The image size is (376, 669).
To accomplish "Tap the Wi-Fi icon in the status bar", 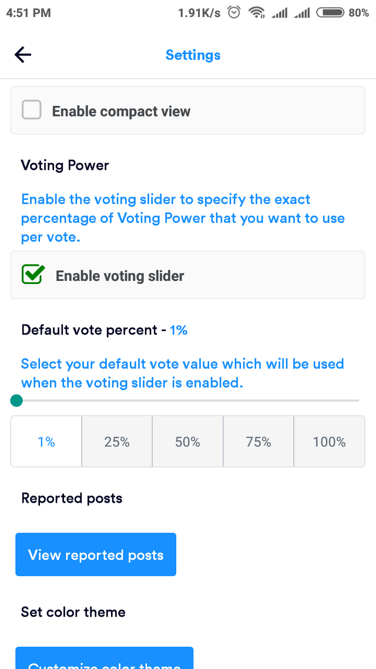I will [x=257, y=12].
